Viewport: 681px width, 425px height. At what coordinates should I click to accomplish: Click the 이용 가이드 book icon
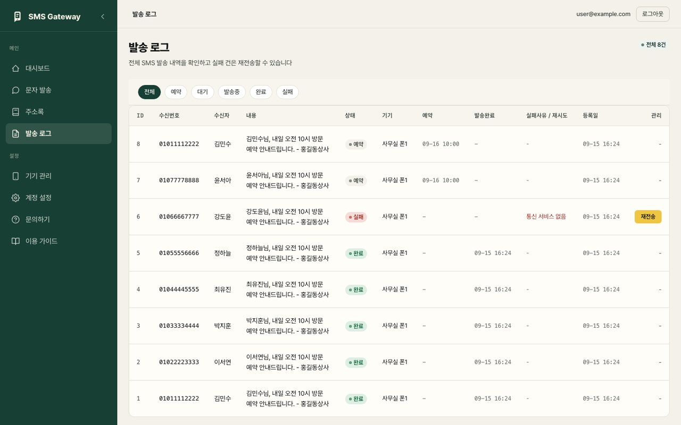click(x=15, y=241)
